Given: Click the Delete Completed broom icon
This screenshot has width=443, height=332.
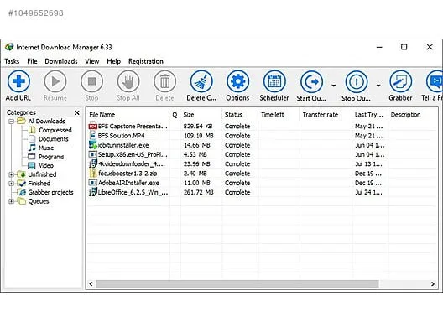Looking at the screenshot, I should coord(201,81).
